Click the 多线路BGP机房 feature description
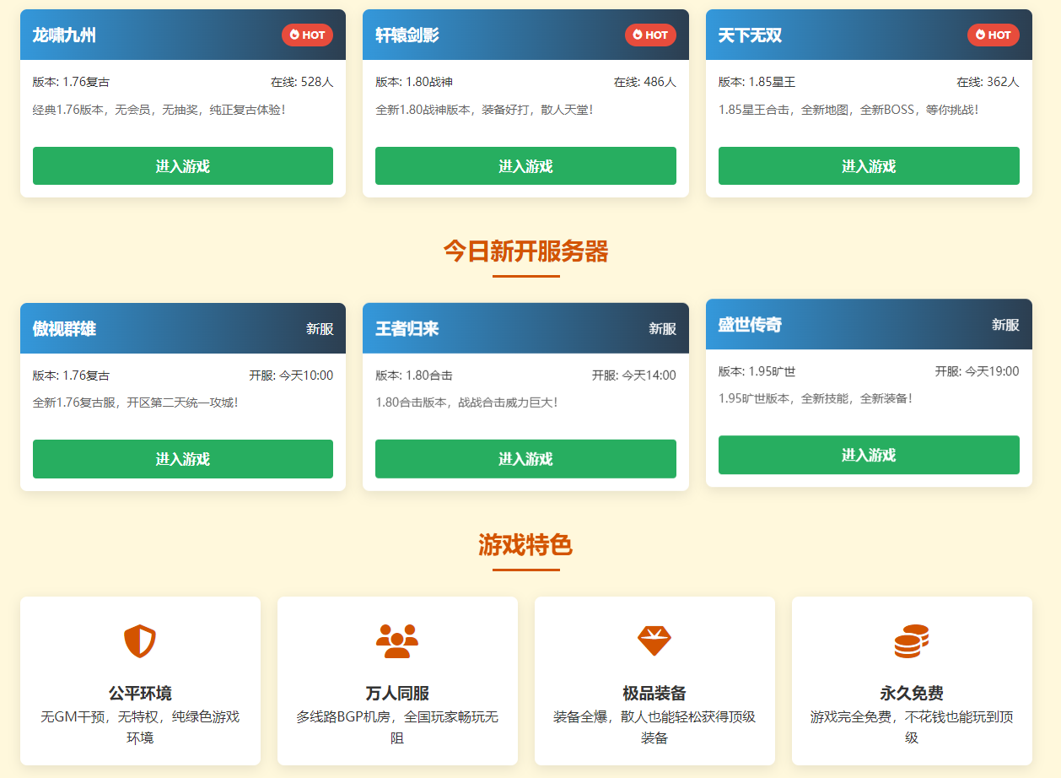1061x778 pixels. (x=397, y=727)
